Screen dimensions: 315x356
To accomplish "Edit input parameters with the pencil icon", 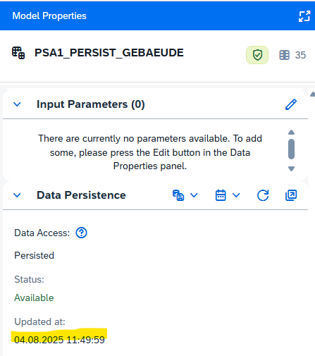I will (x=291, y=104).
